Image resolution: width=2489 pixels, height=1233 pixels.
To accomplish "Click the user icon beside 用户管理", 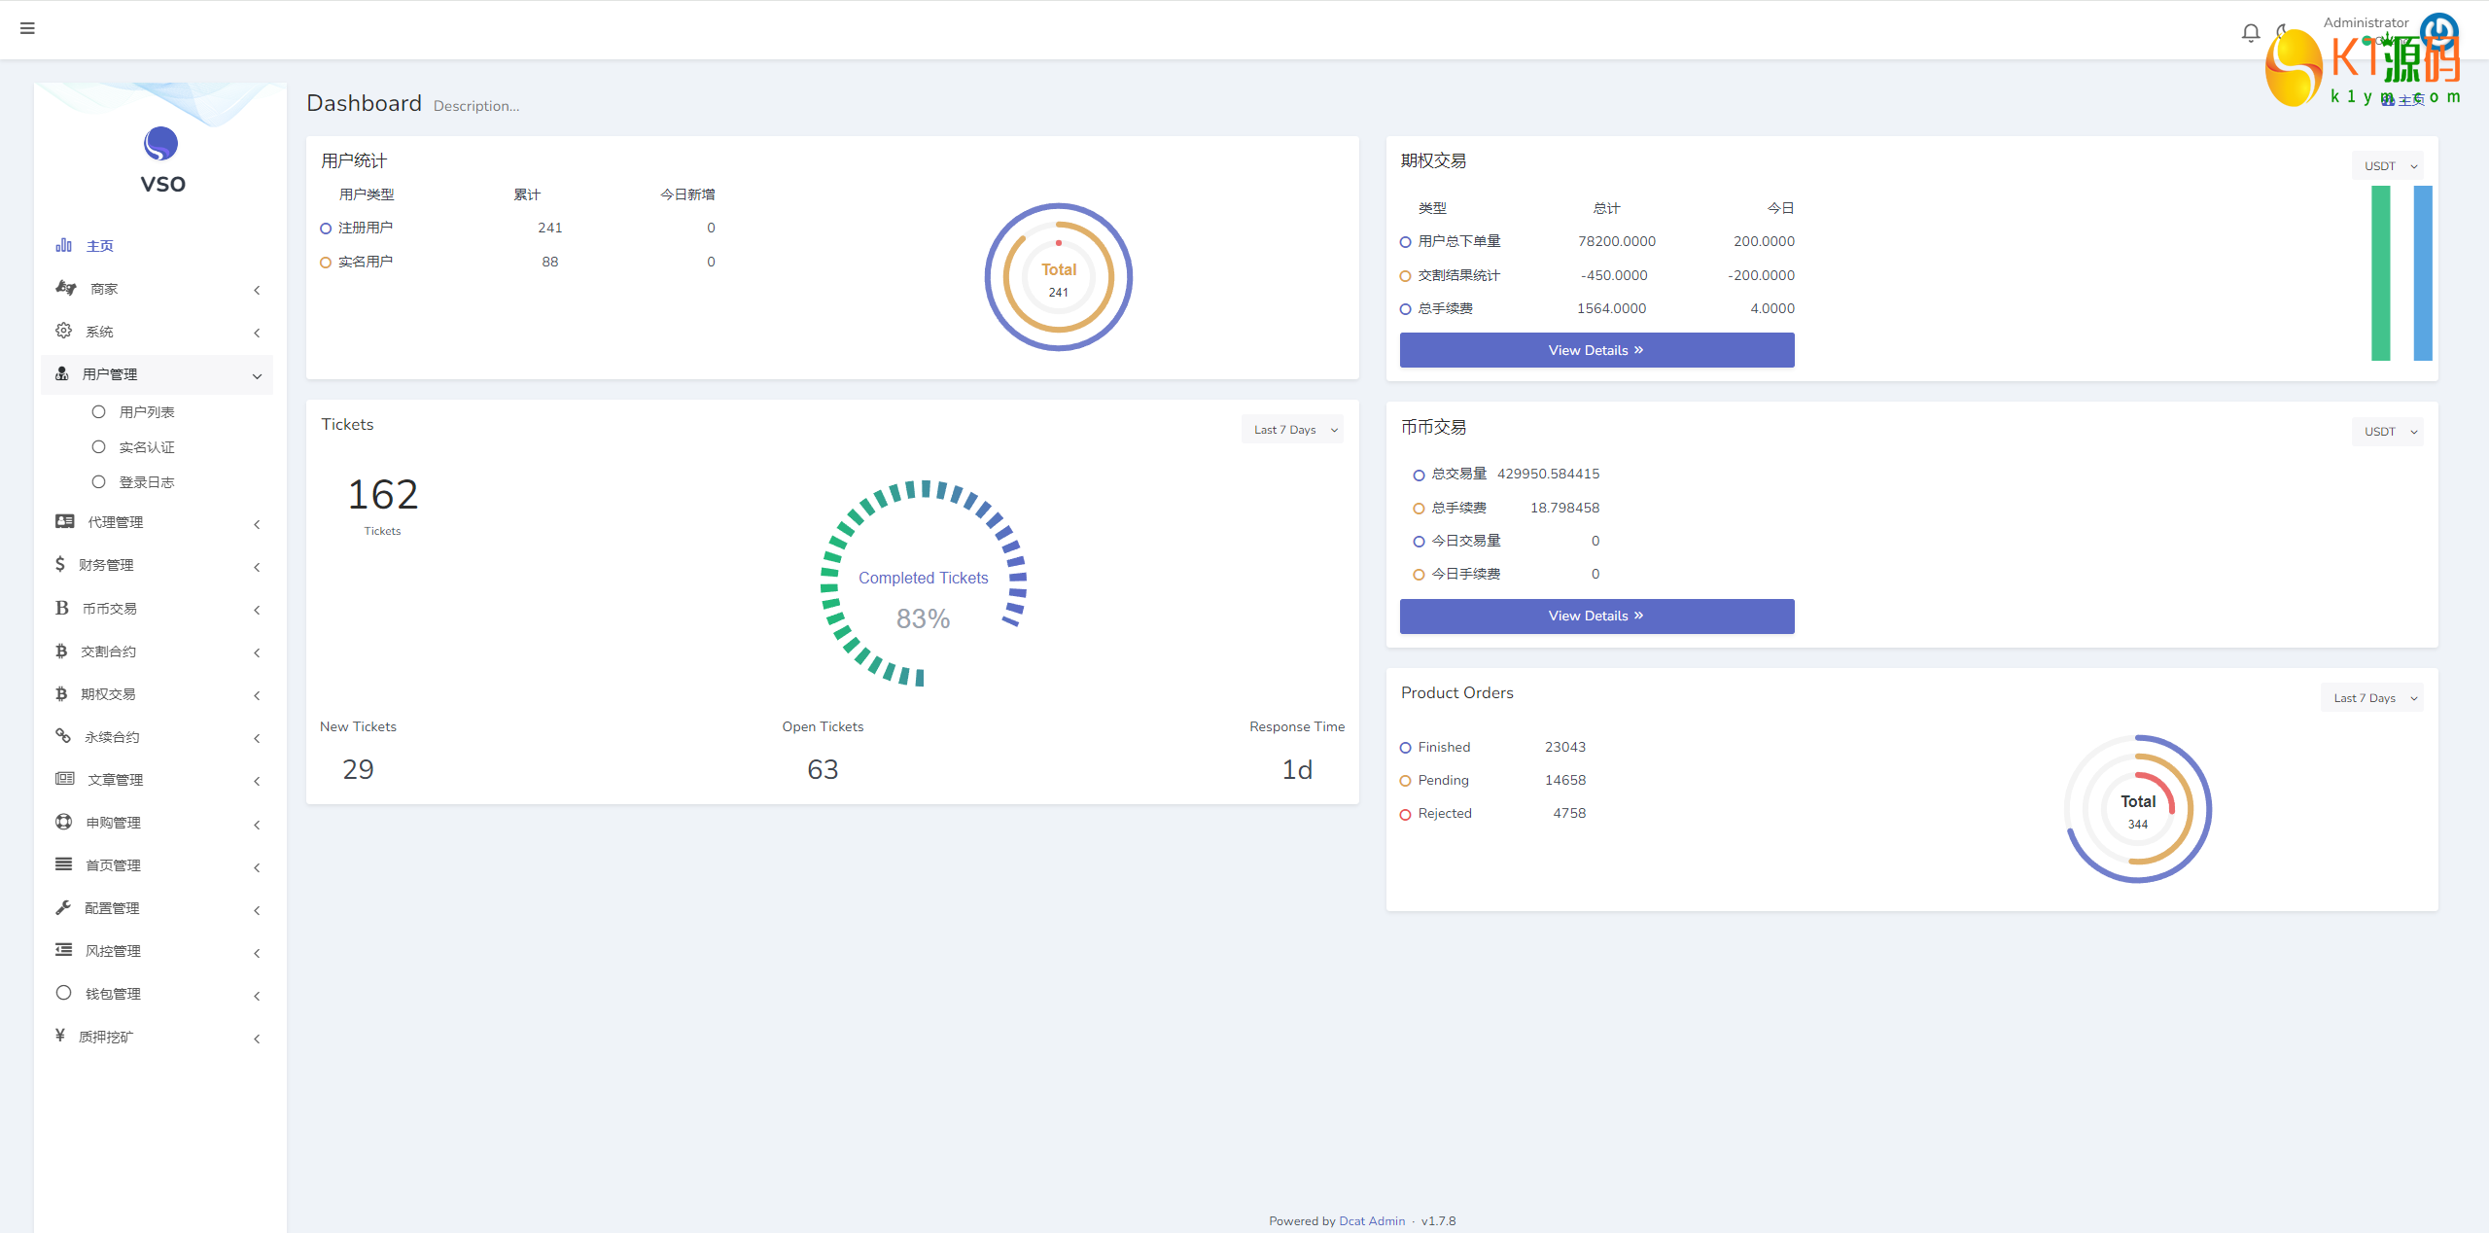I will click(62, 373).
